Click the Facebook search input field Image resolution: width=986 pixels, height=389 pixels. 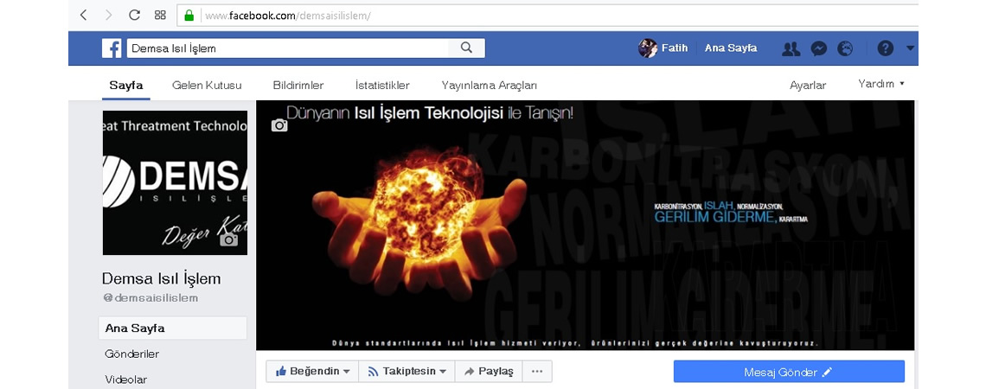[x=290, y=48]
